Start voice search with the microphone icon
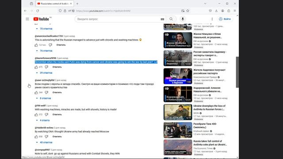 click(x=183, y=19)
